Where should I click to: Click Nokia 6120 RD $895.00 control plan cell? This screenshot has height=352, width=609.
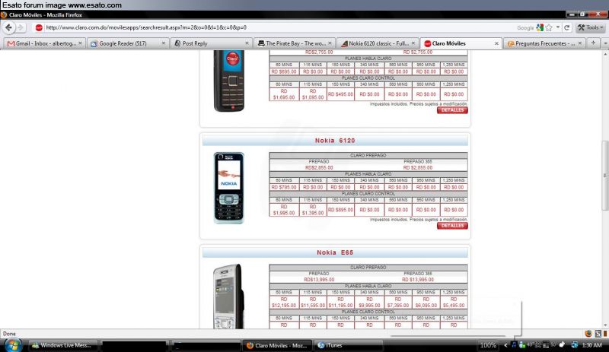[340, 210]
